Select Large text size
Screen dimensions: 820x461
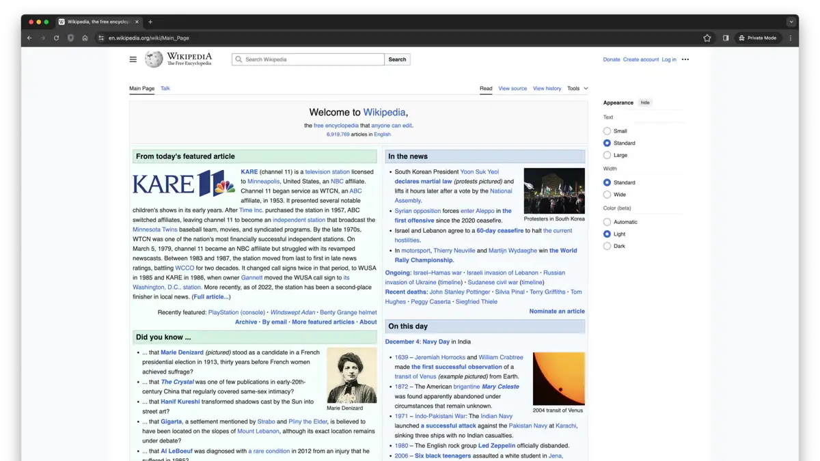pos(607,156)
